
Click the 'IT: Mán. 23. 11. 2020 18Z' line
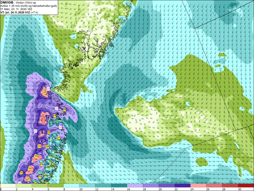[x=16, y=9]
